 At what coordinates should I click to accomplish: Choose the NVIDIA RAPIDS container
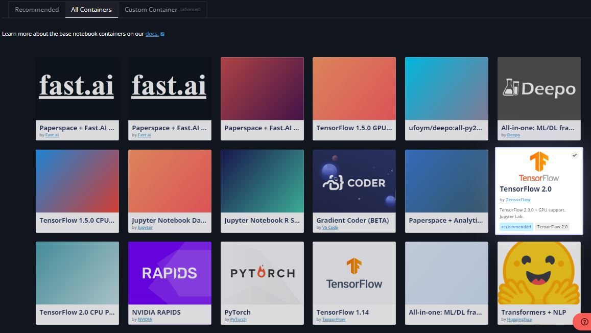(170, 283)
